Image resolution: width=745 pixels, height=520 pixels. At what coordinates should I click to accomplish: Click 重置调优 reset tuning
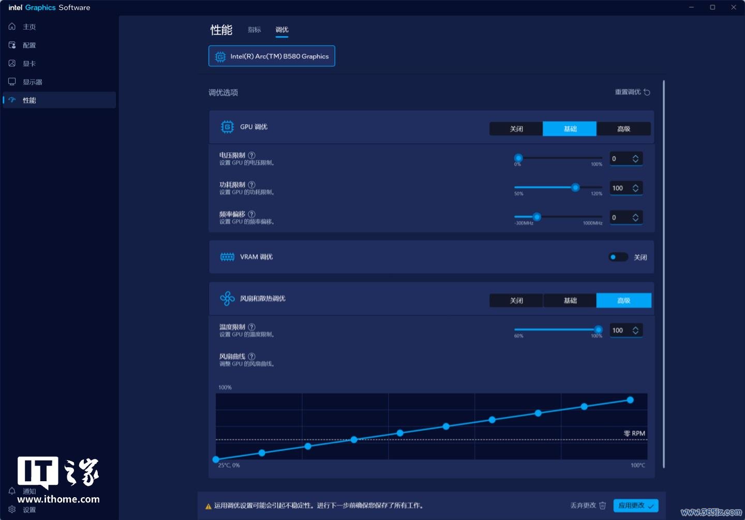tap(632, 92)
